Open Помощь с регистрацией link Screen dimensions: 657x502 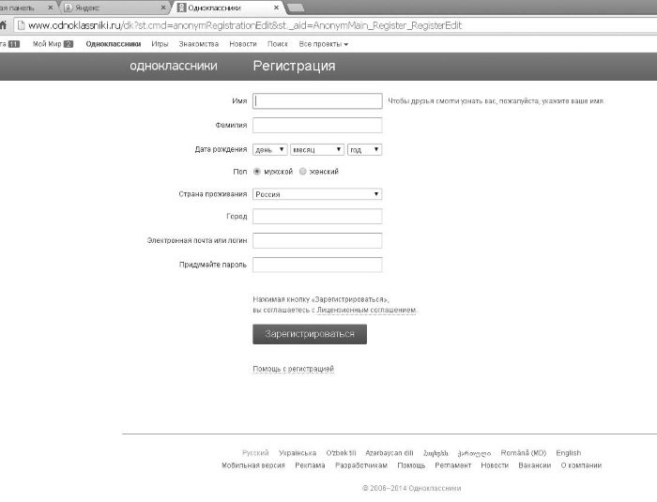point(293,369)
